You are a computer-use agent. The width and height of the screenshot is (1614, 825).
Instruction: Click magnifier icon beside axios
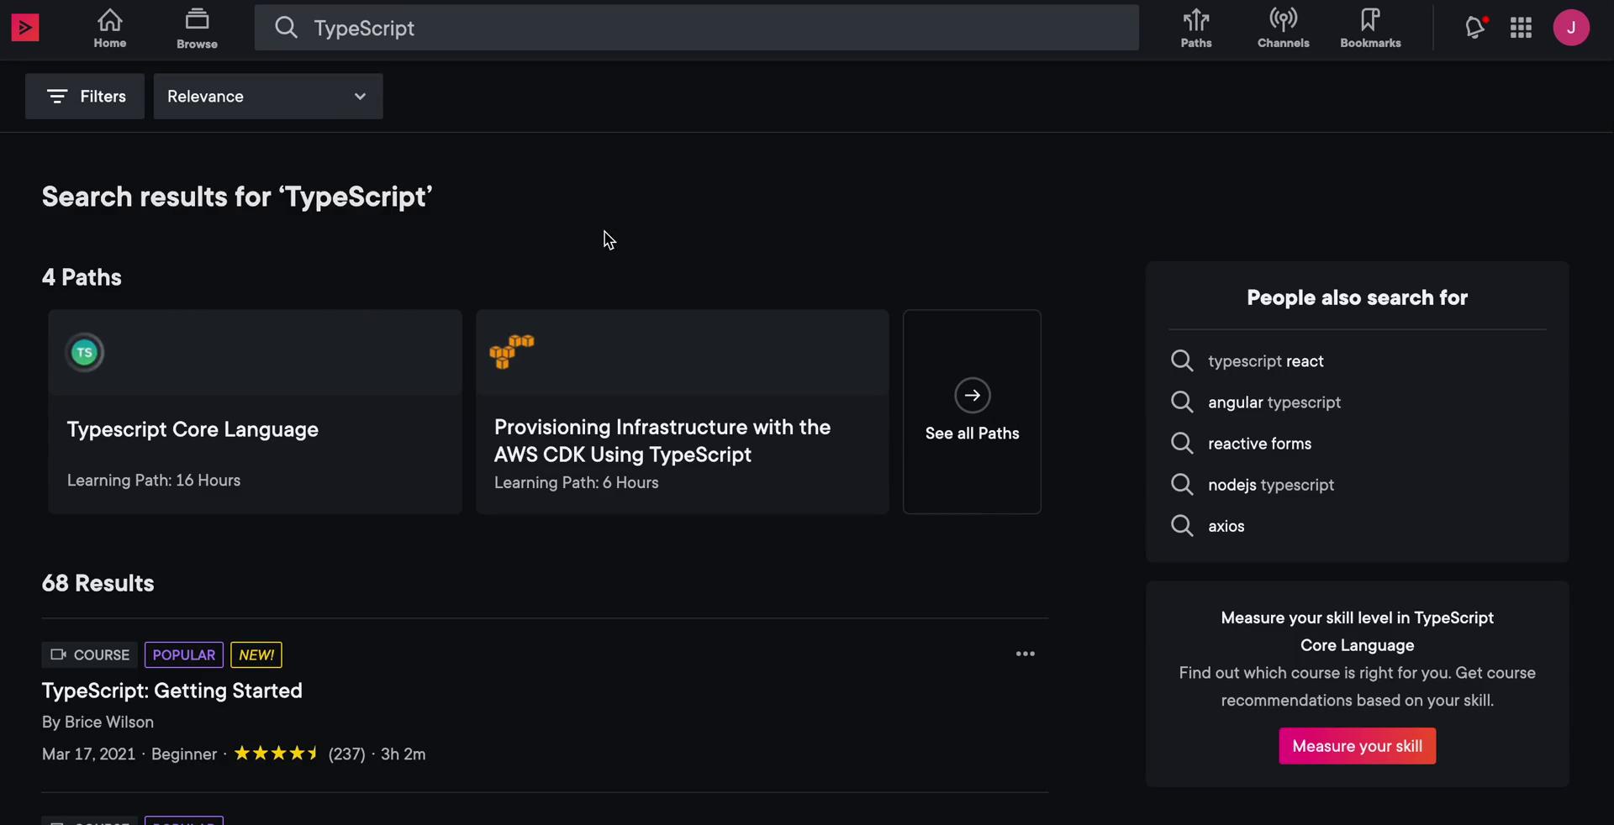tap(1182, 525)
